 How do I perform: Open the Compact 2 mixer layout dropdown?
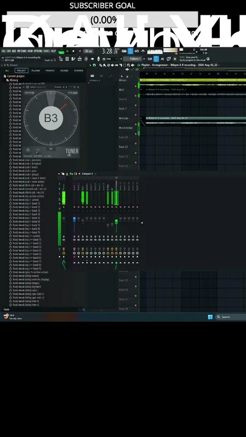89,174
